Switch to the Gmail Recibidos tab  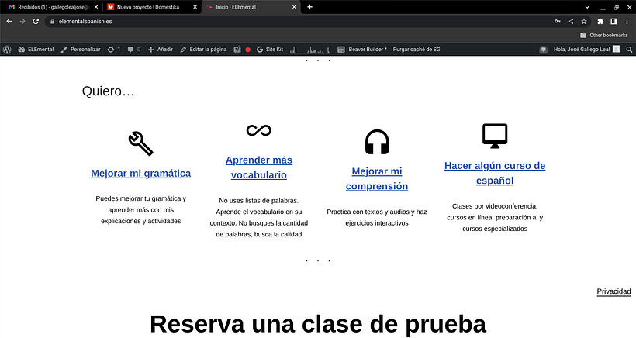[50, 7]
